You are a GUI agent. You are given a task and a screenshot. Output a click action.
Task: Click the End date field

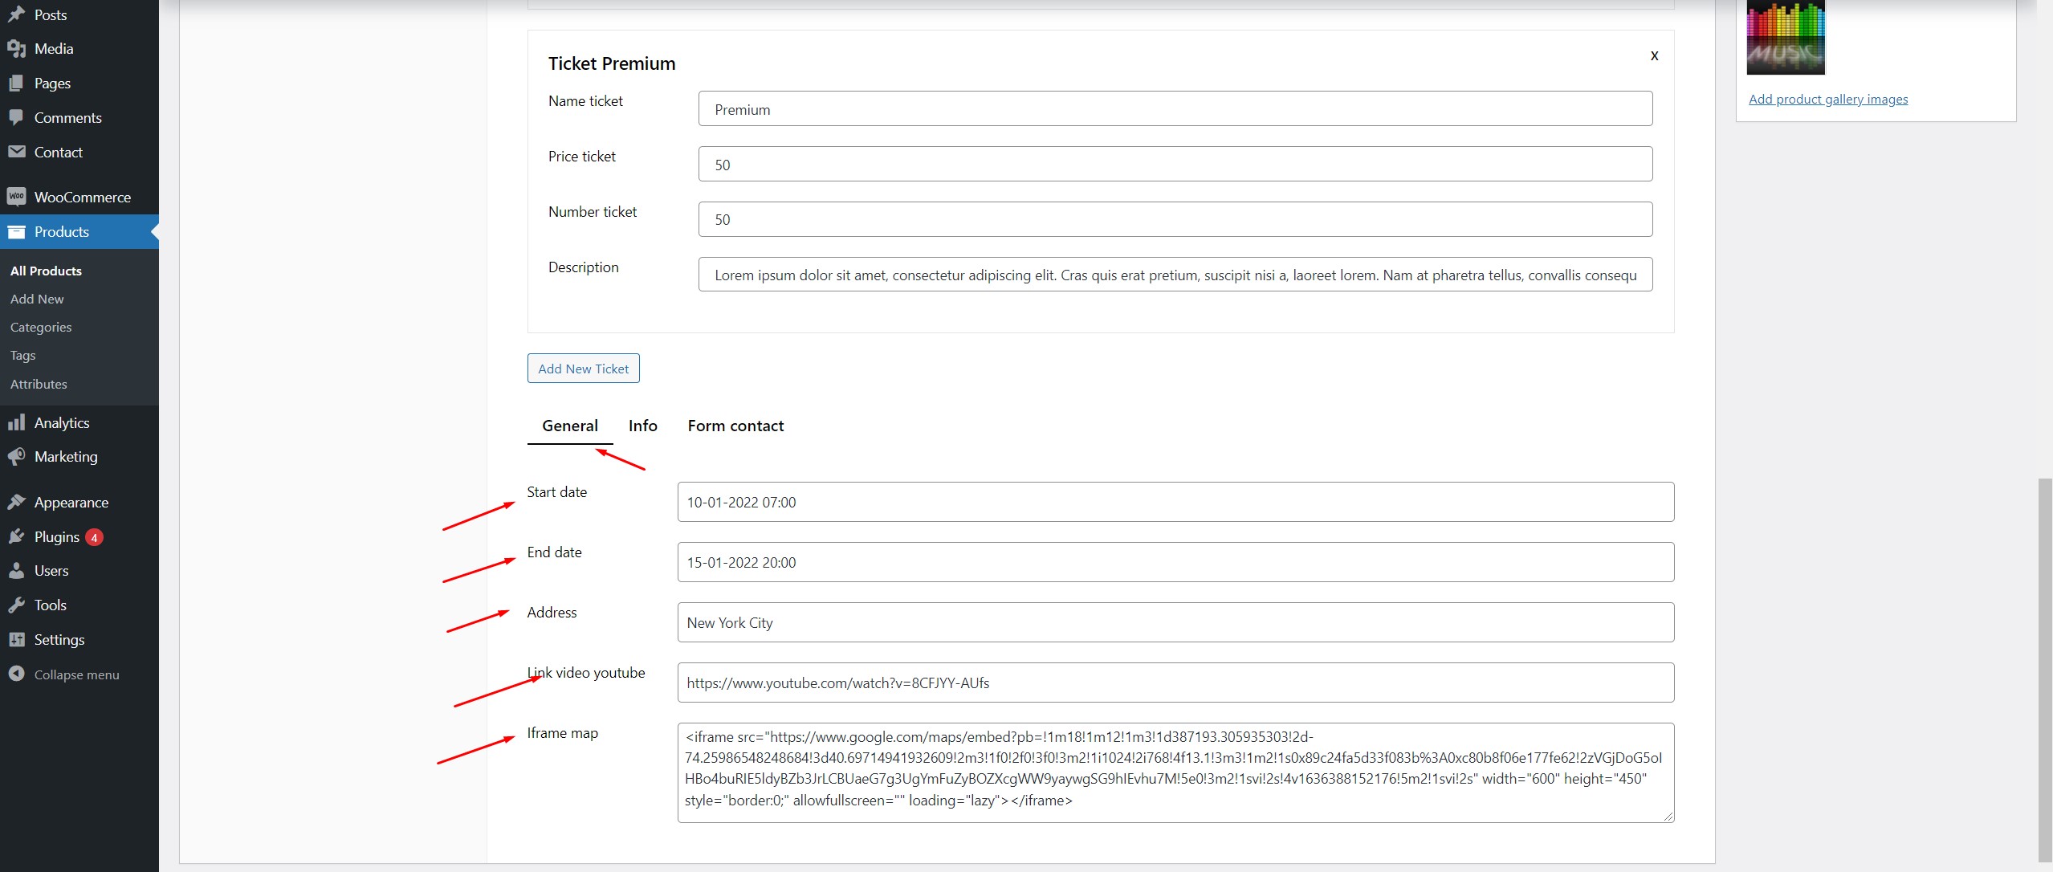pyautogui.click(x=1175, y=563)
